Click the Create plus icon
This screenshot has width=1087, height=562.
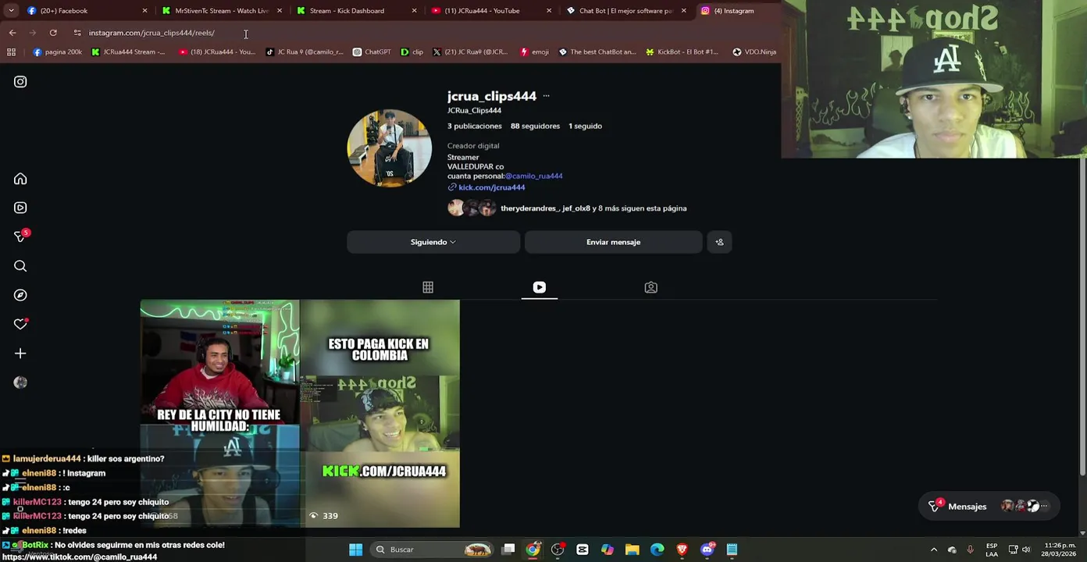point(20,354)
